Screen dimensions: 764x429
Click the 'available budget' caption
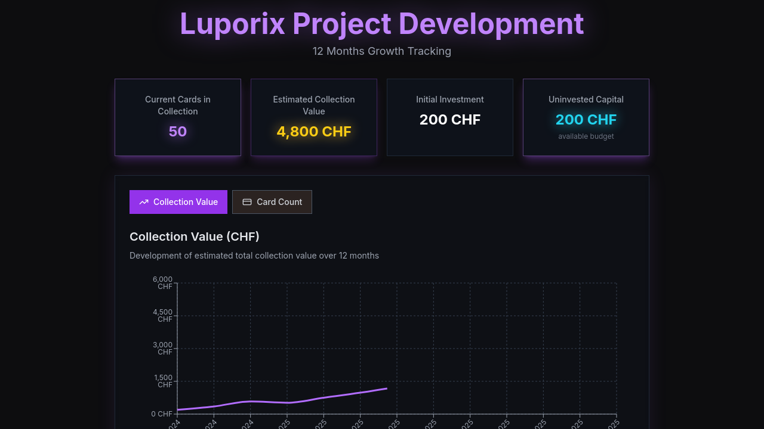(586, 136)
